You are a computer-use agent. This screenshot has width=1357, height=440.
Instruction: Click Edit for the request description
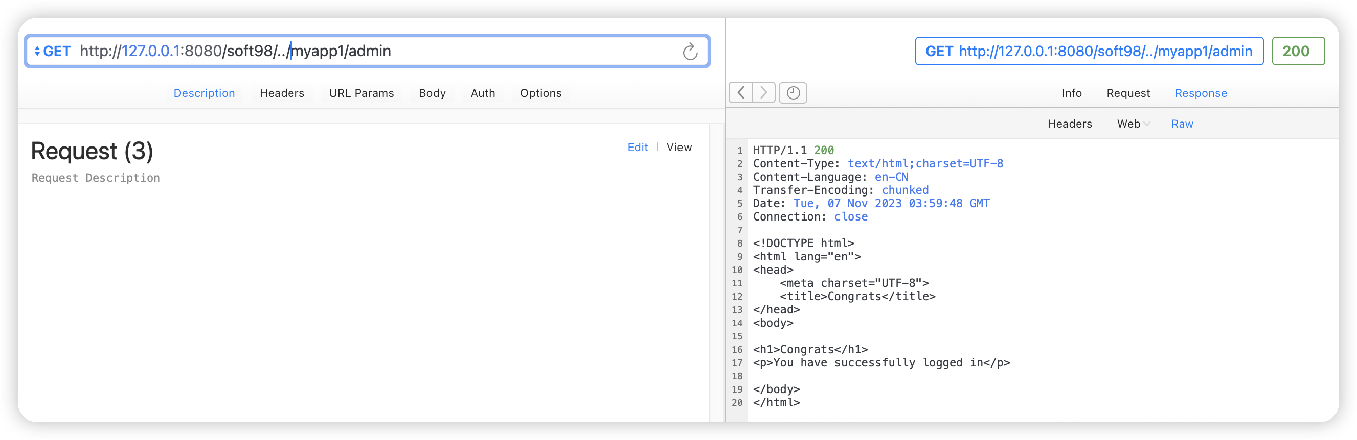click(638, 147)
